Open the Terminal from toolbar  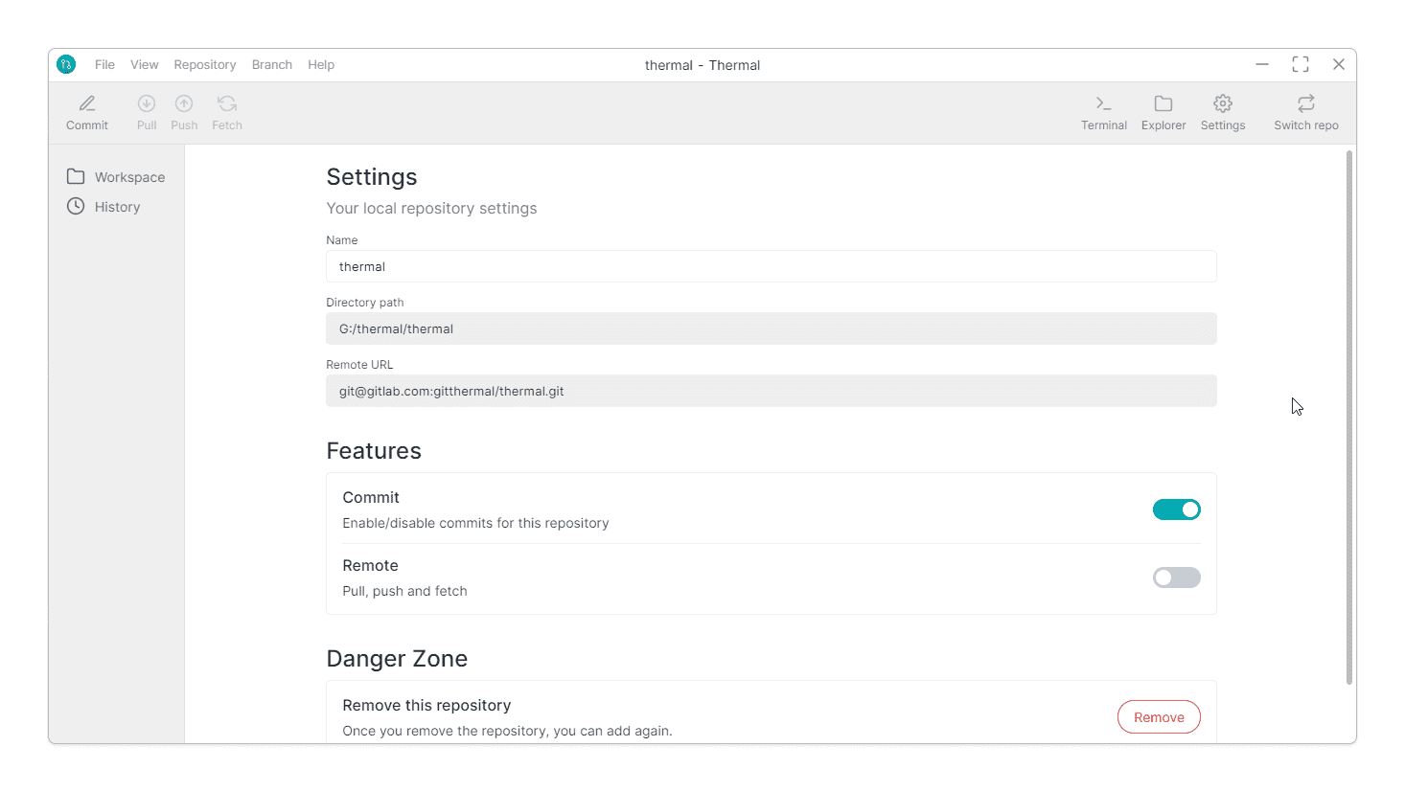tap(1104, 103)
